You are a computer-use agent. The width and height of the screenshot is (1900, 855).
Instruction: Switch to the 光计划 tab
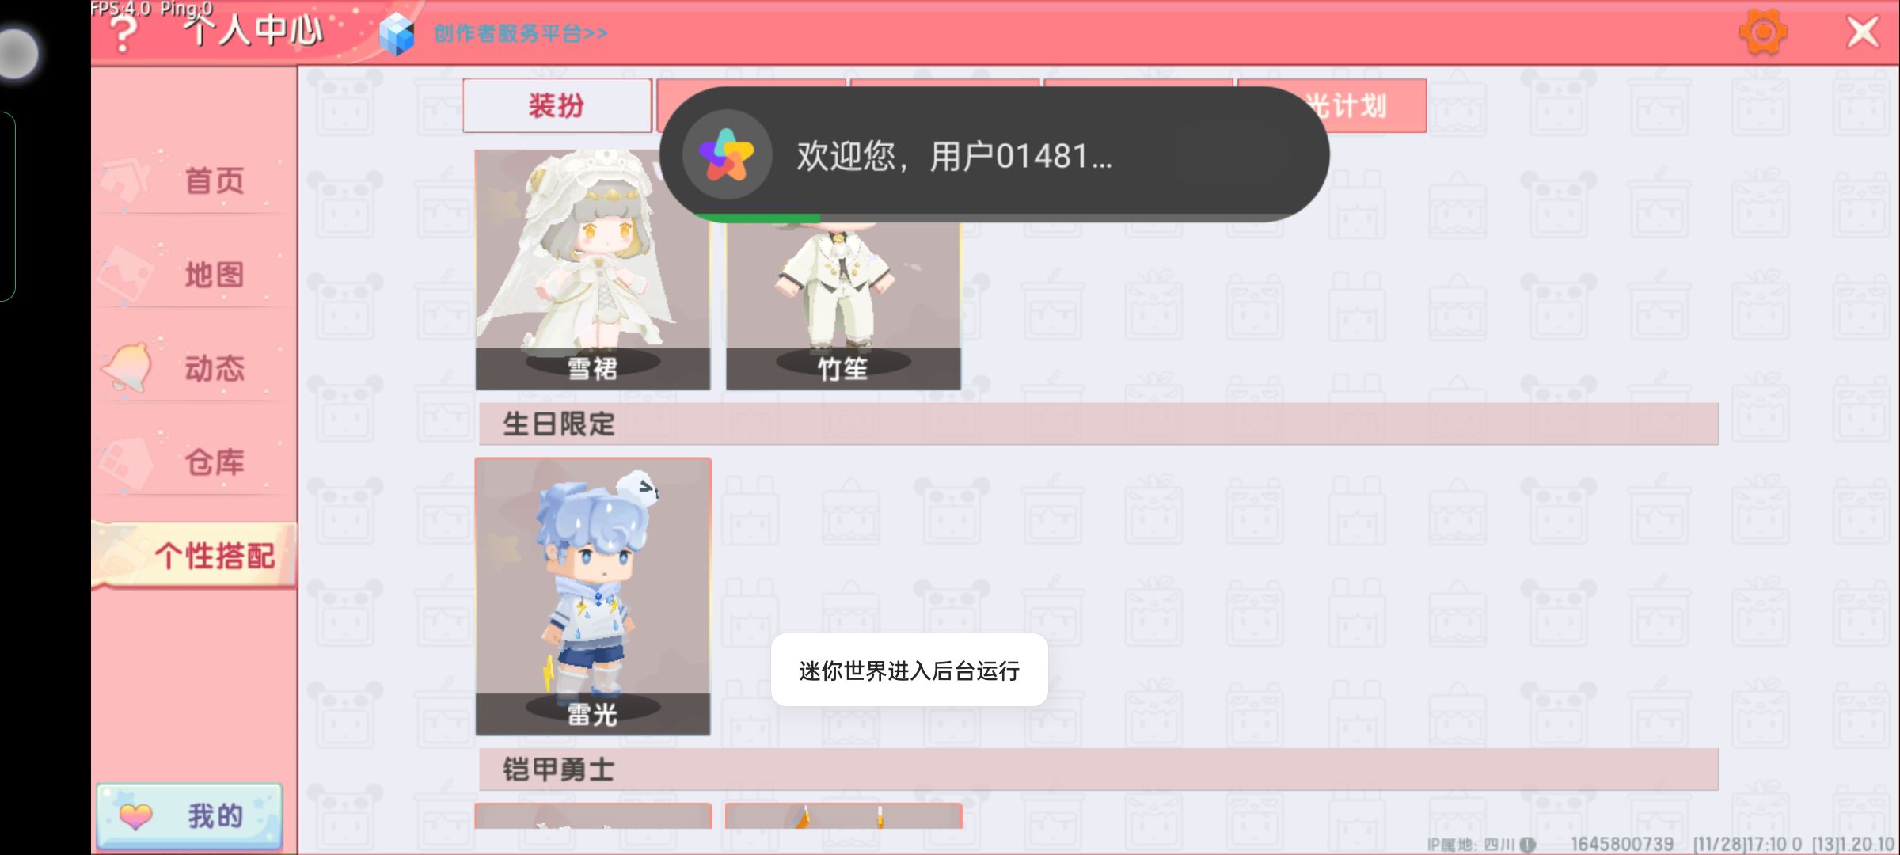[1346, 105]
